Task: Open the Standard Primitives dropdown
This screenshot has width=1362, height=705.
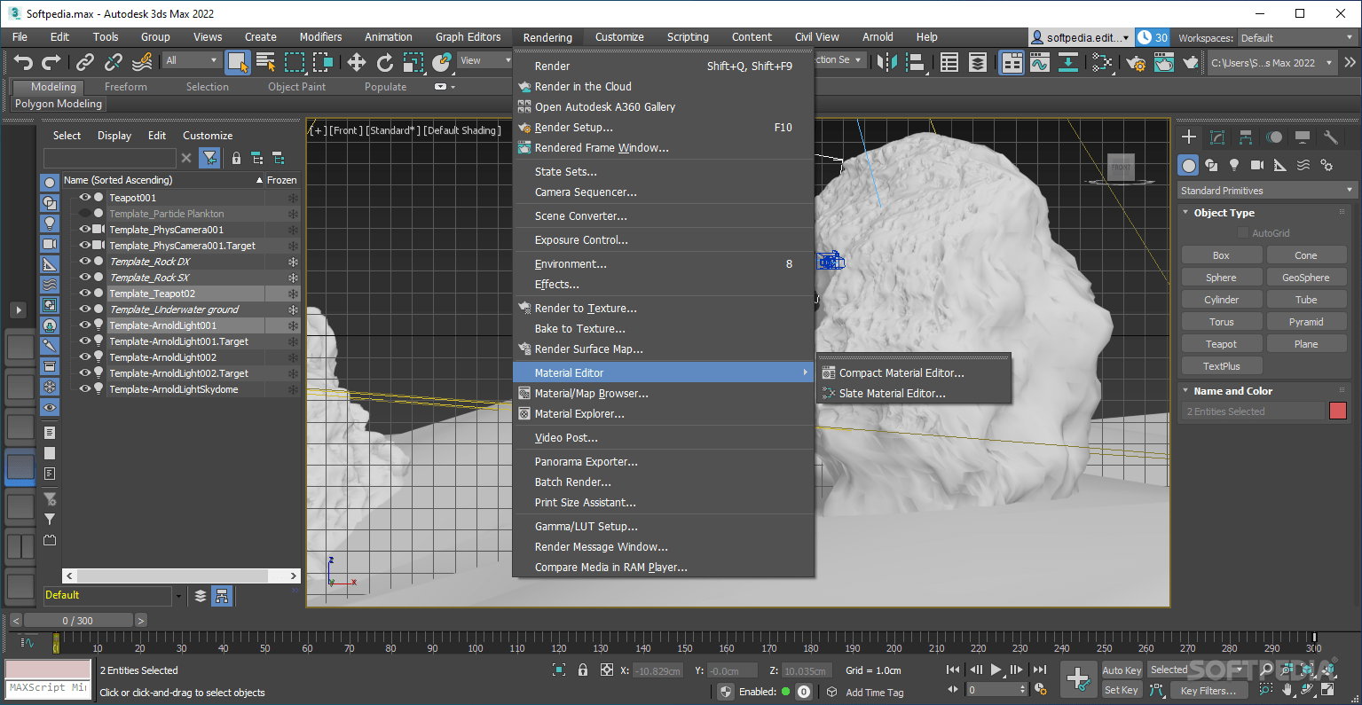Action: pyautogui.click(x=1266, y=191)
